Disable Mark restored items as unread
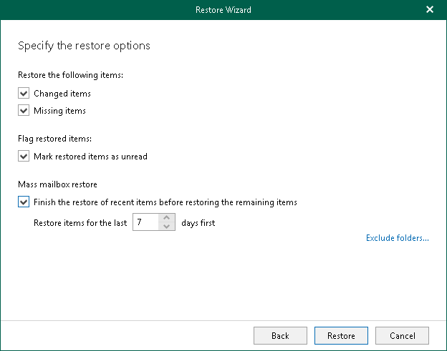 tap(24, 156)
